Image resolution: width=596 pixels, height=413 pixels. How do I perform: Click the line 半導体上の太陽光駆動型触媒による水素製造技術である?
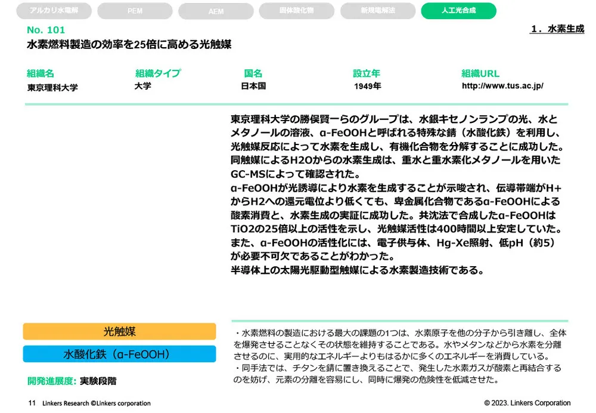tap(358, 270)
